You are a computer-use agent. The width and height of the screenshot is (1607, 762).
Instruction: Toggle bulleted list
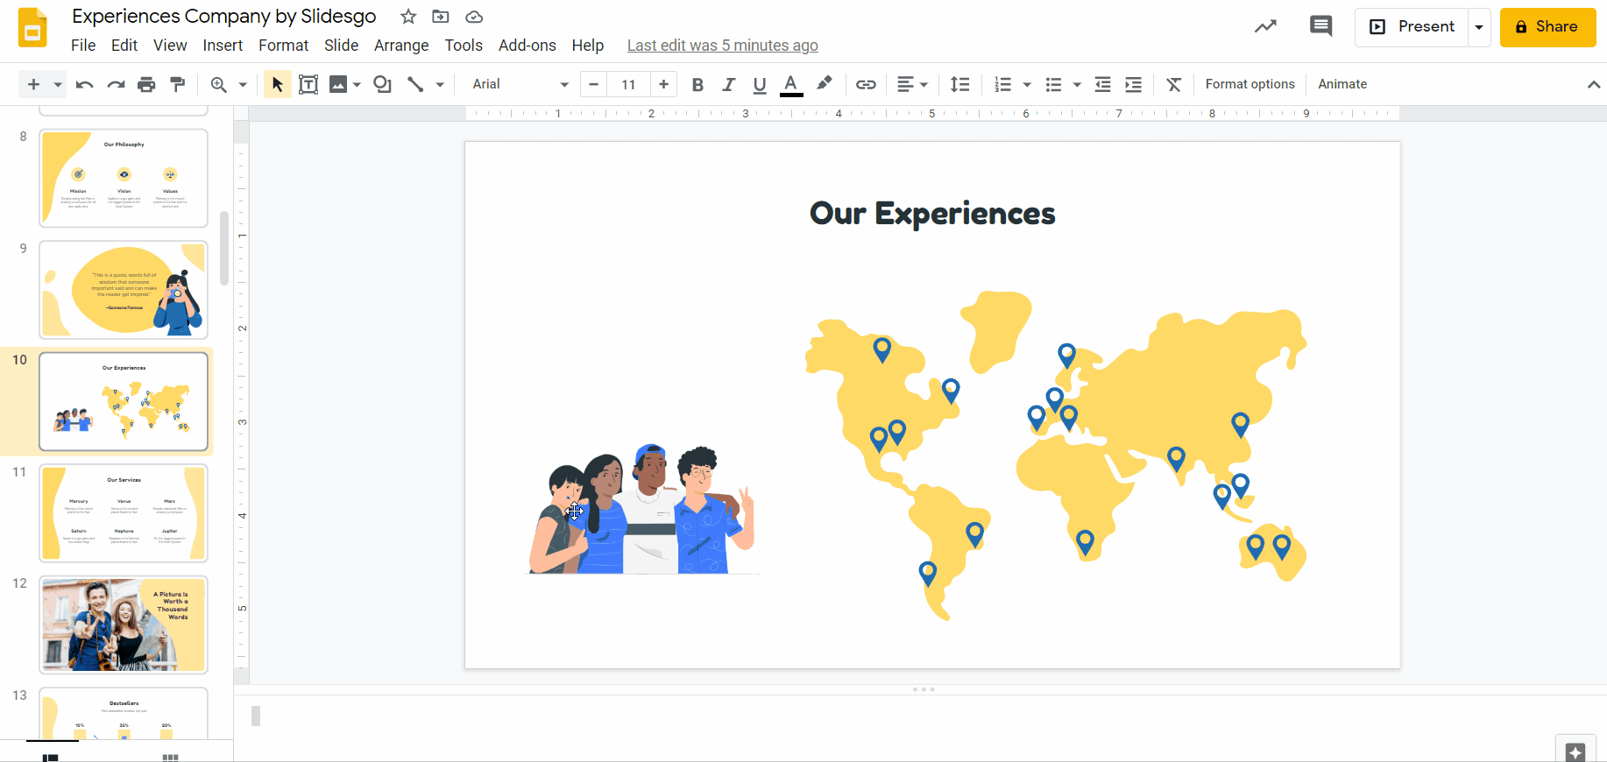pyautogui.click(x=1053, y=84)
